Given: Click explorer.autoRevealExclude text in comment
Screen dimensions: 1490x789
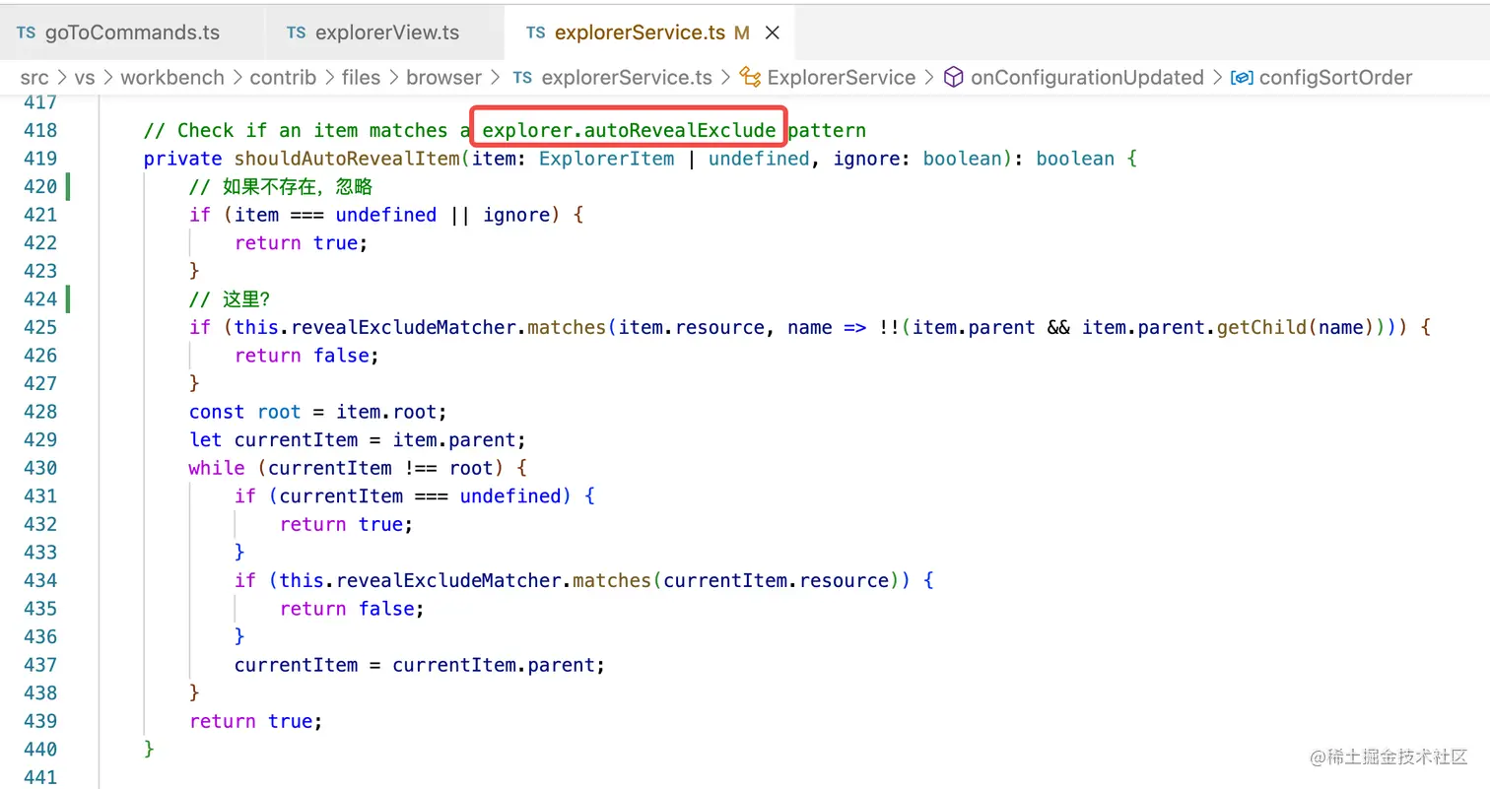Looking at the screenshot, I should (x=629, y=130).
